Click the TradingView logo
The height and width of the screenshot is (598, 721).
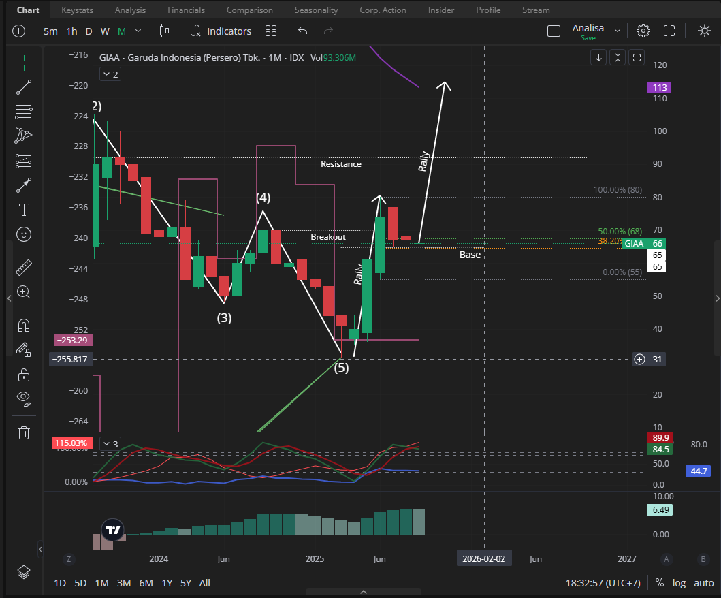point(112,530)
